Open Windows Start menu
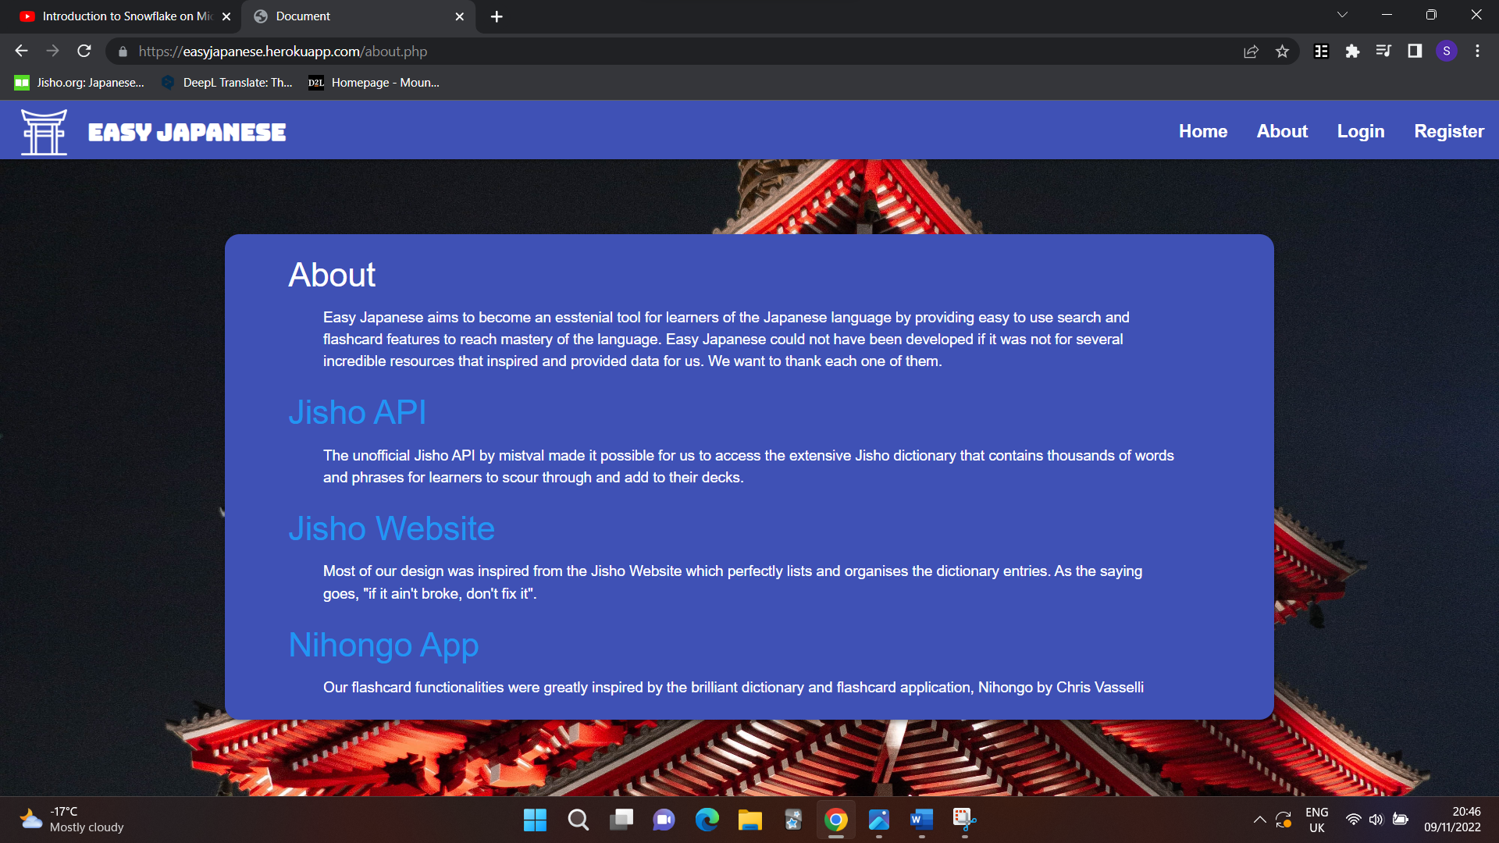The height and width of the screenshot is (843, 1499). click(535, 820)
